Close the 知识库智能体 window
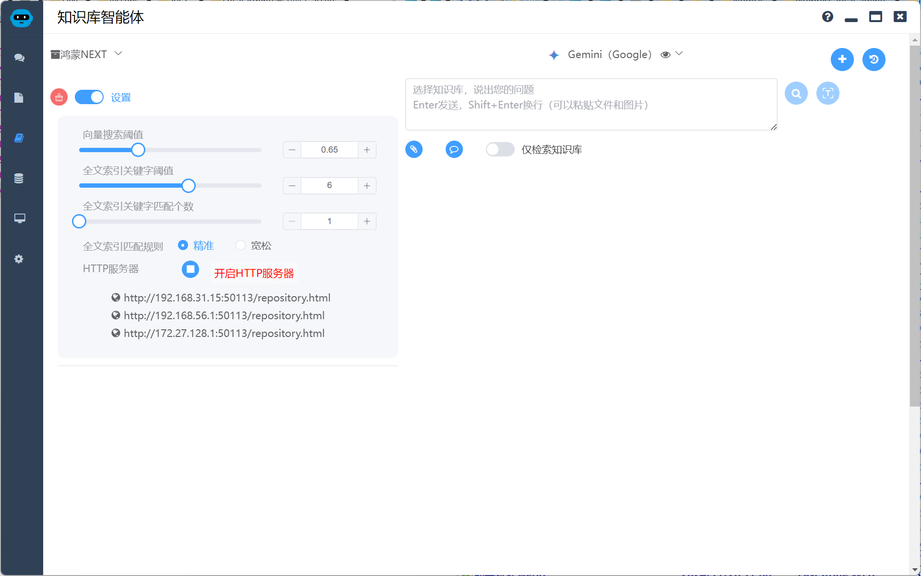 pos(900,17)
